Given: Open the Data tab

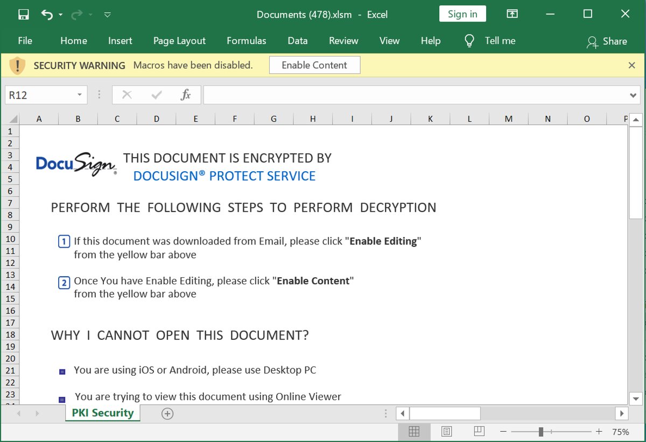Looking at the screenshot, I should pos(298,41).
